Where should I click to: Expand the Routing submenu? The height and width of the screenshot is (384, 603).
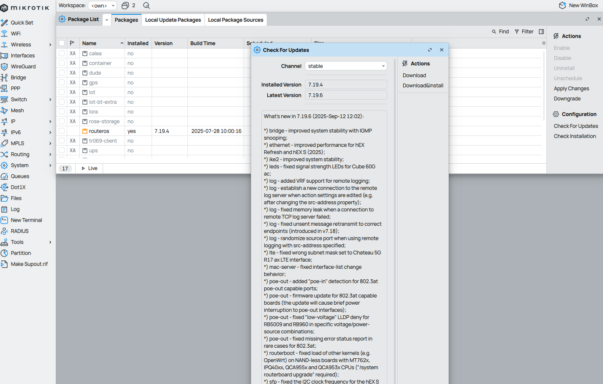coord(50,154)
